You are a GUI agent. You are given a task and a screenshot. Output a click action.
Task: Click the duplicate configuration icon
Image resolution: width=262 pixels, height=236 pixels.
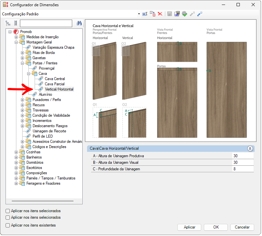click(153, 14)
